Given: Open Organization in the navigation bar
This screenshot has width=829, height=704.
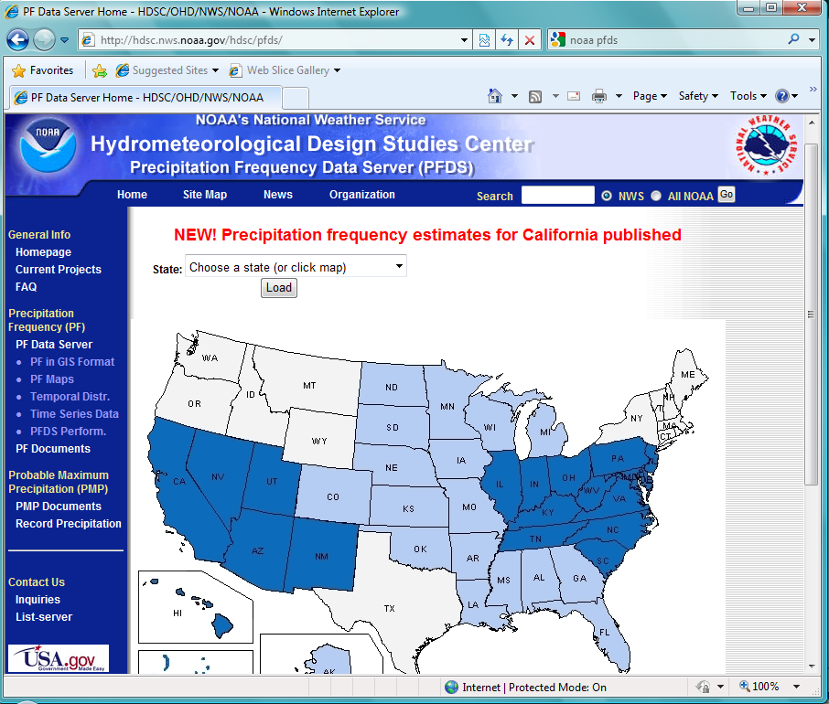Looking at the screenshot, I should point(362,195).
